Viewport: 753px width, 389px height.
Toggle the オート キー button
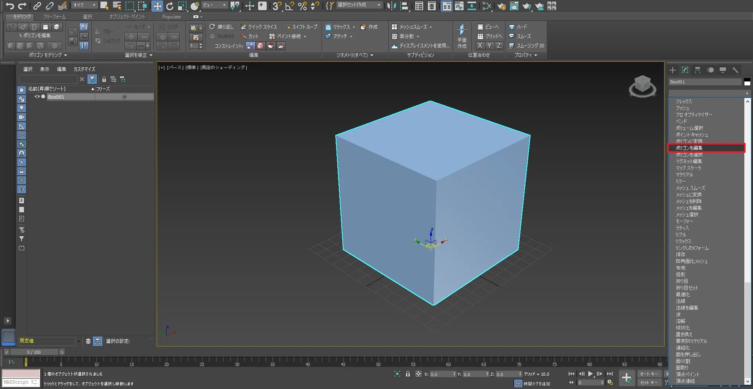(x=649, y=374)
